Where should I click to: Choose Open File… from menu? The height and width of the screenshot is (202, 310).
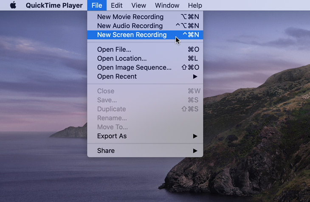point(114,50)
